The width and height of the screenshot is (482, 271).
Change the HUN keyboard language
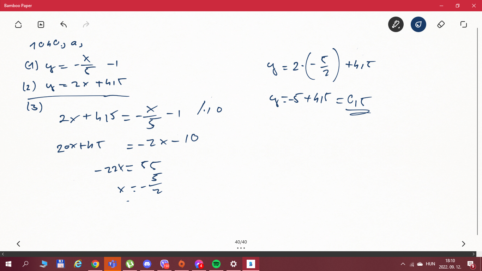coord(430,264)
